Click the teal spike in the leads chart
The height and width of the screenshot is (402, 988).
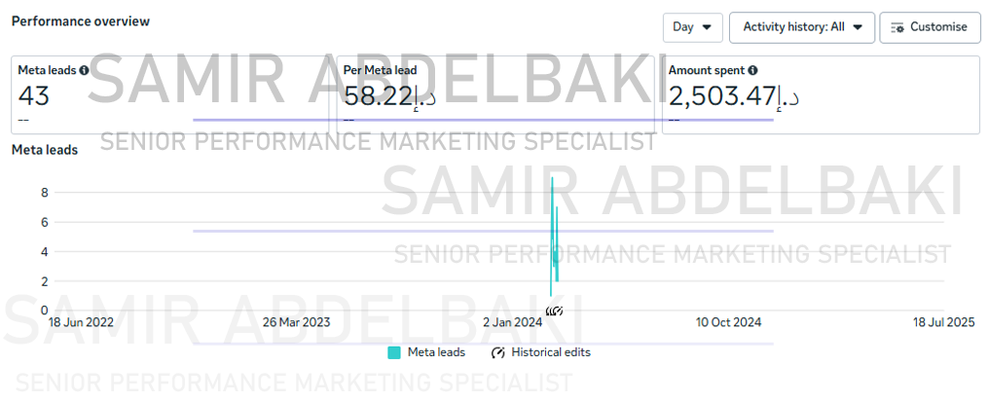coord(553,234)
